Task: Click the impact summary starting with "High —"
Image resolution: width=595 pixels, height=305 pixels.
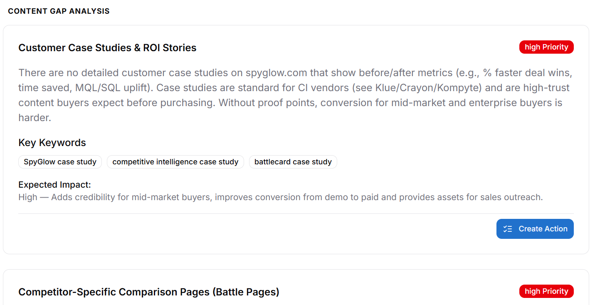Action: tap(281, 197)
